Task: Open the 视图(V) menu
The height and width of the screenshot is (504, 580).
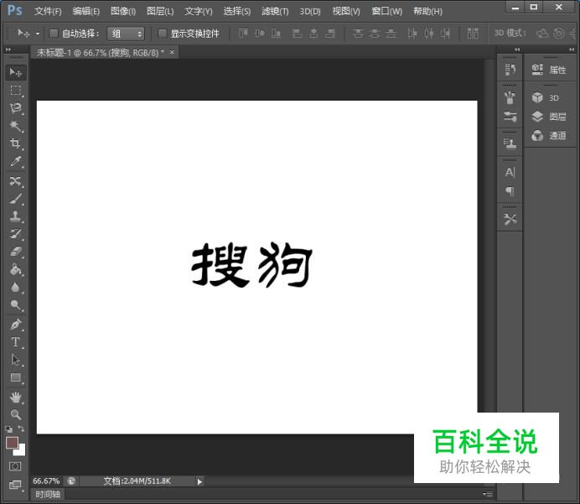Action: point(346,12)
